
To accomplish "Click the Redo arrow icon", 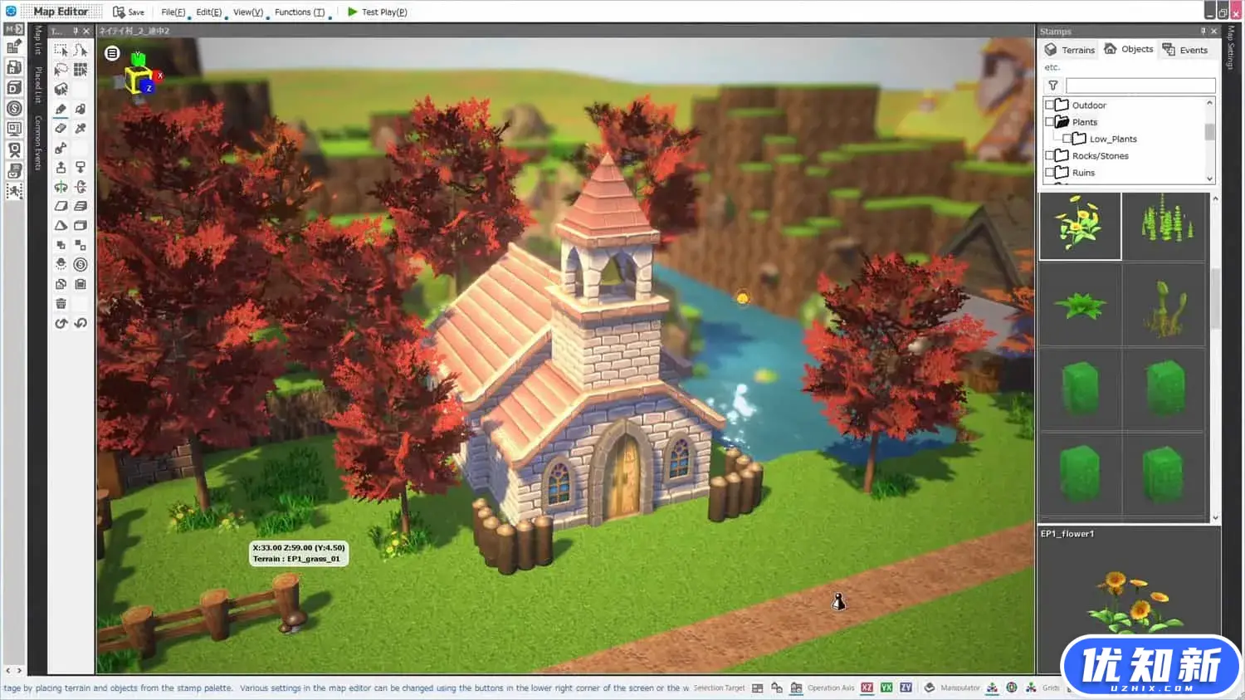I will 81,323.
